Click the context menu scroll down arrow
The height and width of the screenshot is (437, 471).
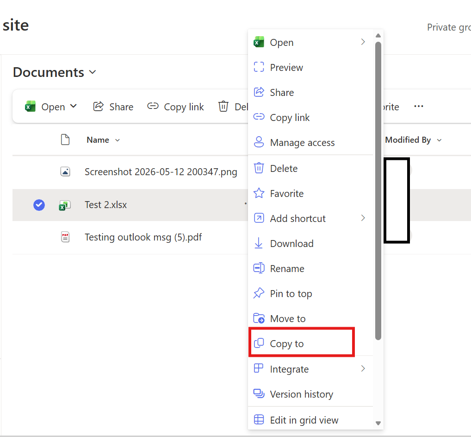pyautogui.click(x=378, y=423)
